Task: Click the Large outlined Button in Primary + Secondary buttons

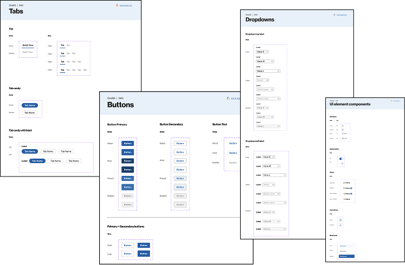Action: (x=128, y=254)
